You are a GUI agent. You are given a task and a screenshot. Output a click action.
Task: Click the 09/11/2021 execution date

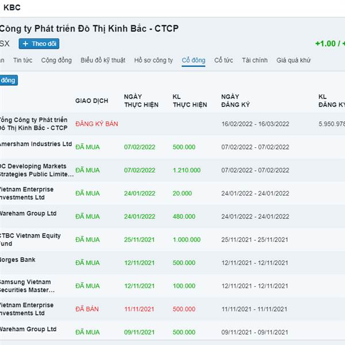[x=139, y=332]
